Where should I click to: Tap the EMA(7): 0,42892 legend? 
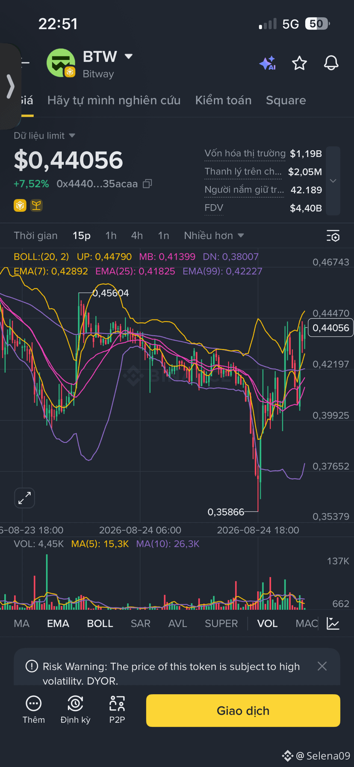(51, 271)
